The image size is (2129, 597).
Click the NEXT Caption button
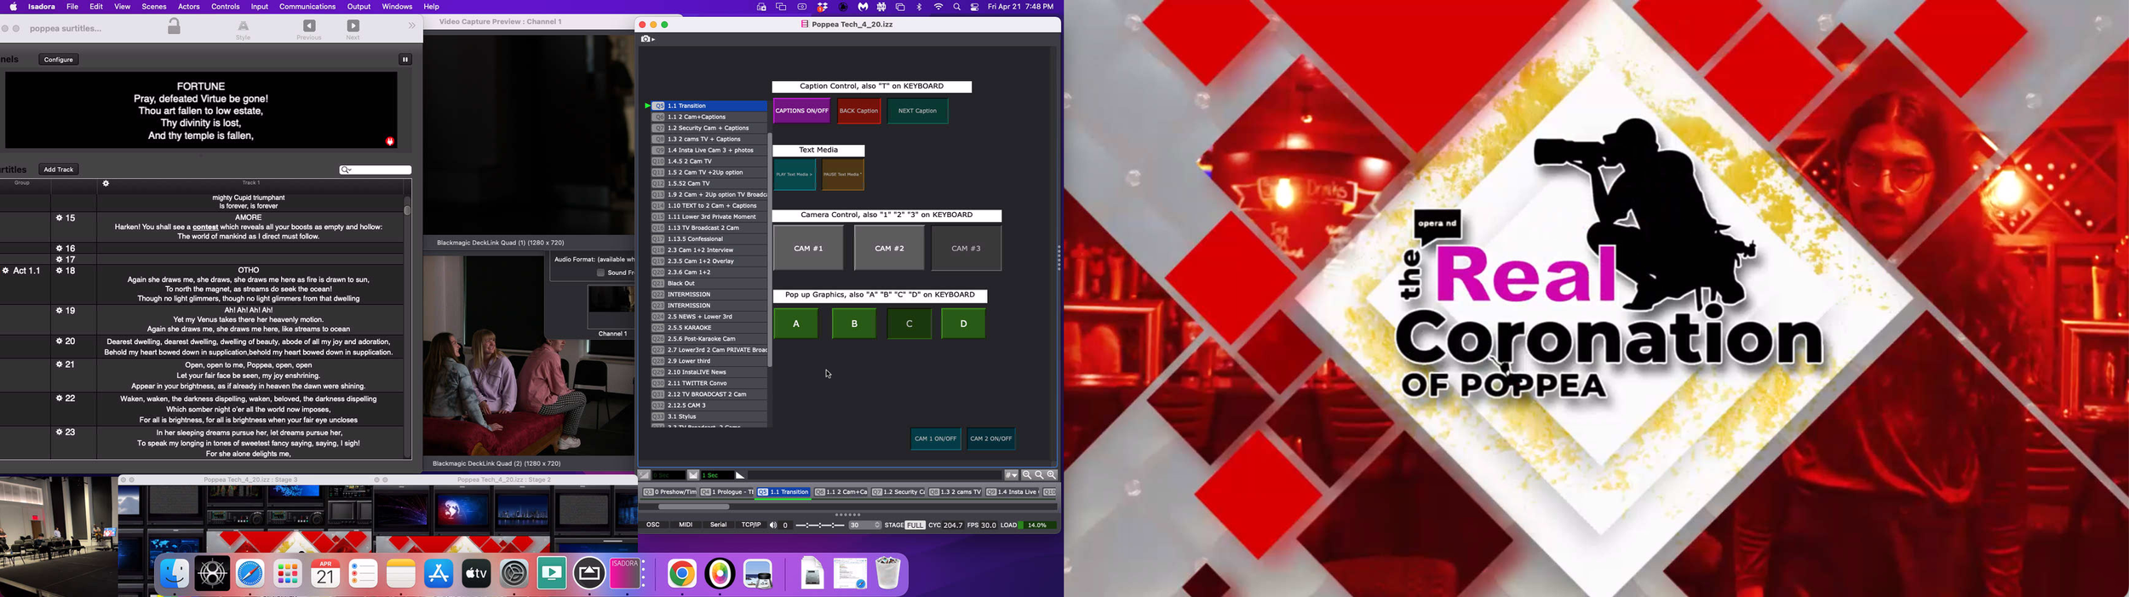[917, 111]
